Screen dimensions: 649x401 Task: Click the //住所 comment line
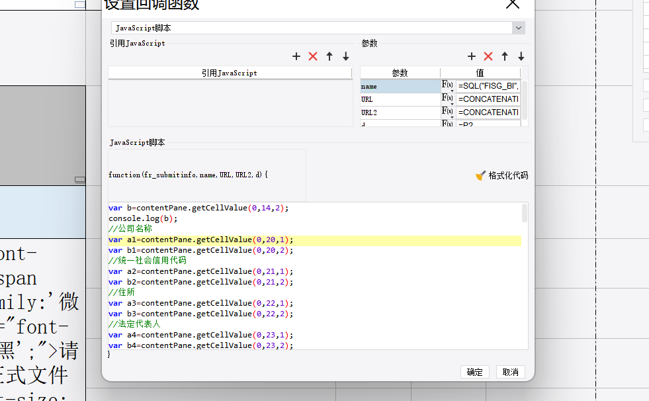click(x=122, y=292)
